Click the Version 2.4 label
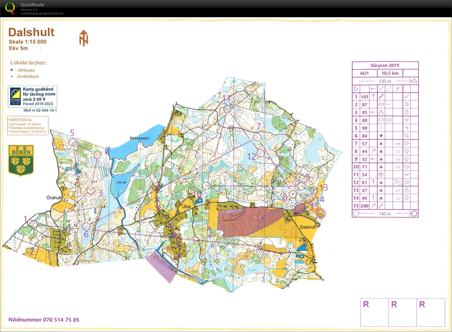This screenshot has height=332, width=452. point(29,10)
